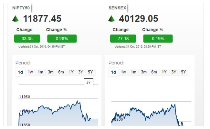Click the NIFTY50 index heading

(21, 8)
